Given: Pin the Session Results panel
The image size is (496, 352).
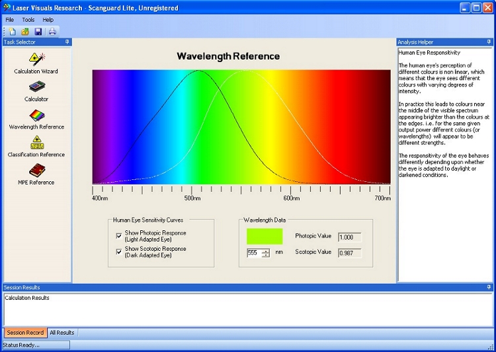Looking at the screenshot, I should pos(489,287).
